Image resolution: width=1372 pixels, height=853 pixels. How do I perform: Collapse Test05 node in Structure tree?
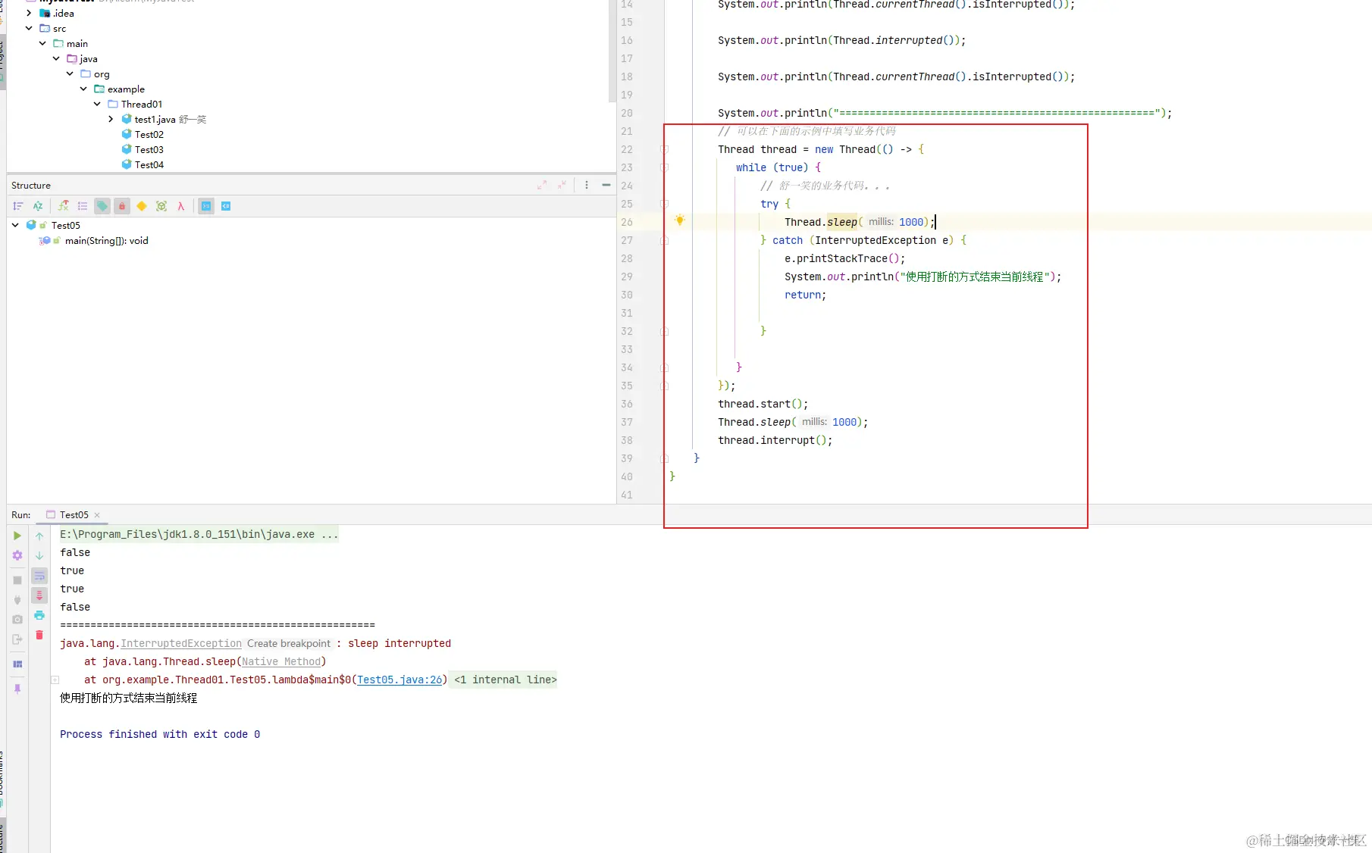[x=15, y=225]
